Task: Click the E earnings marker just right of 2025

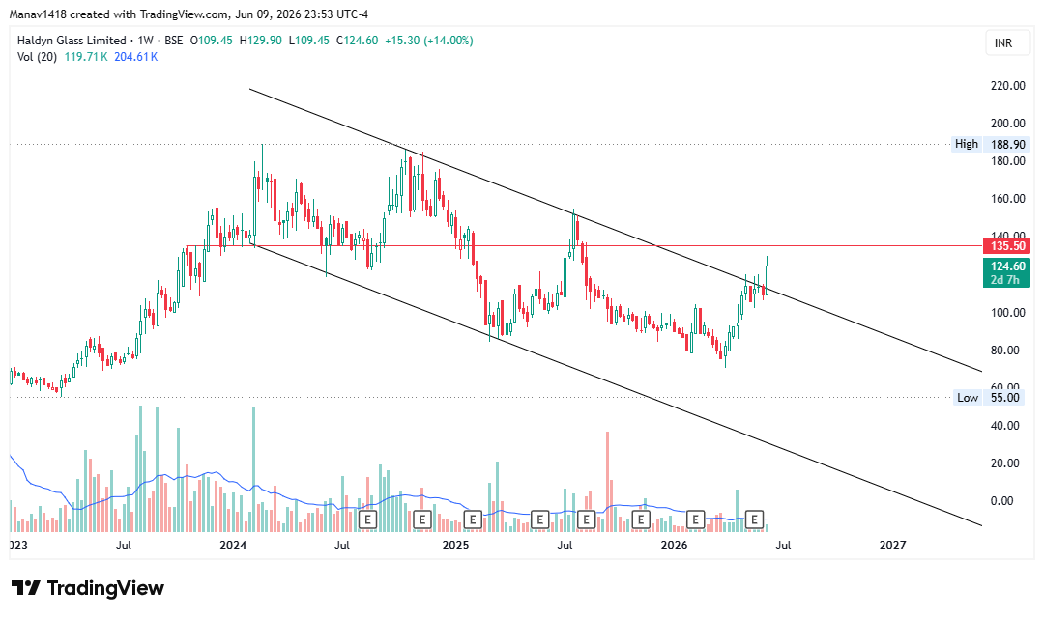Action: (x=473, y=519)
